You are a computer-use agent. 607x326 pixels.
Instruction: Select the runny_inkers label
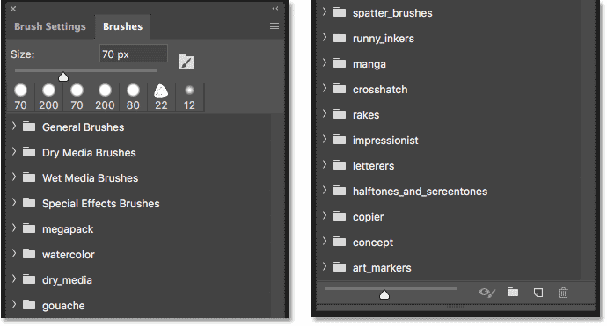point(384,39)
